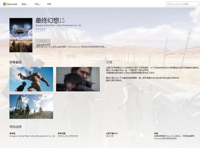
Task: Click the 屏幕截图 section heading
Action: (x=15, y=62)
